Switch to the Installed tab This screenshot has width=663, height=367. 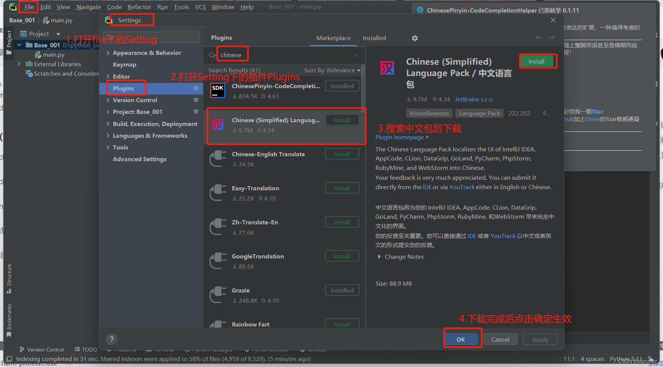374,38
